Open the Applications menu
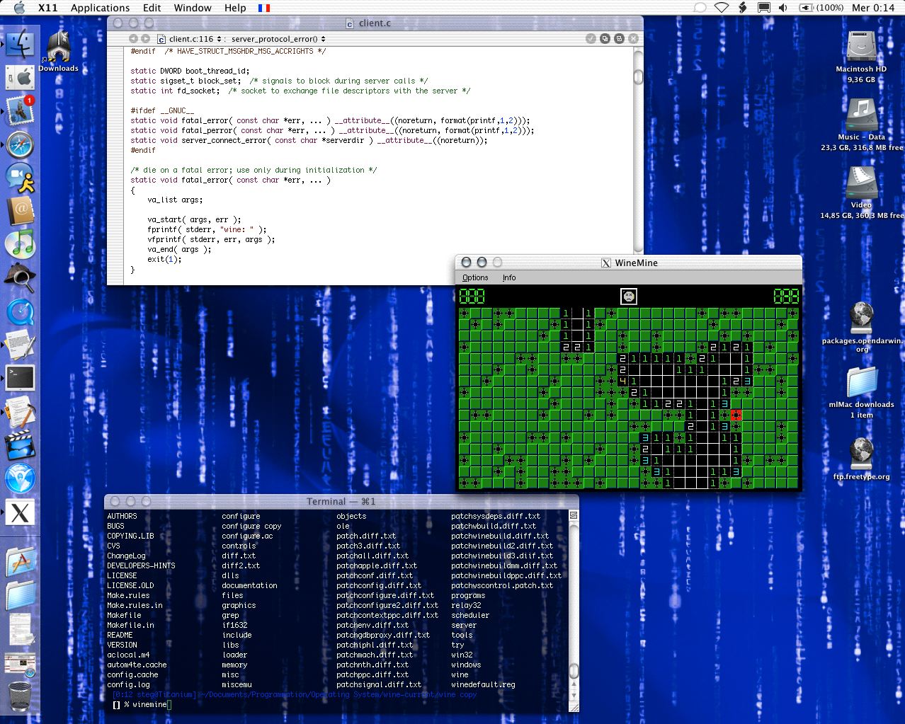The height and width of the screenshot is (724, 905). (x=100, y=8)
